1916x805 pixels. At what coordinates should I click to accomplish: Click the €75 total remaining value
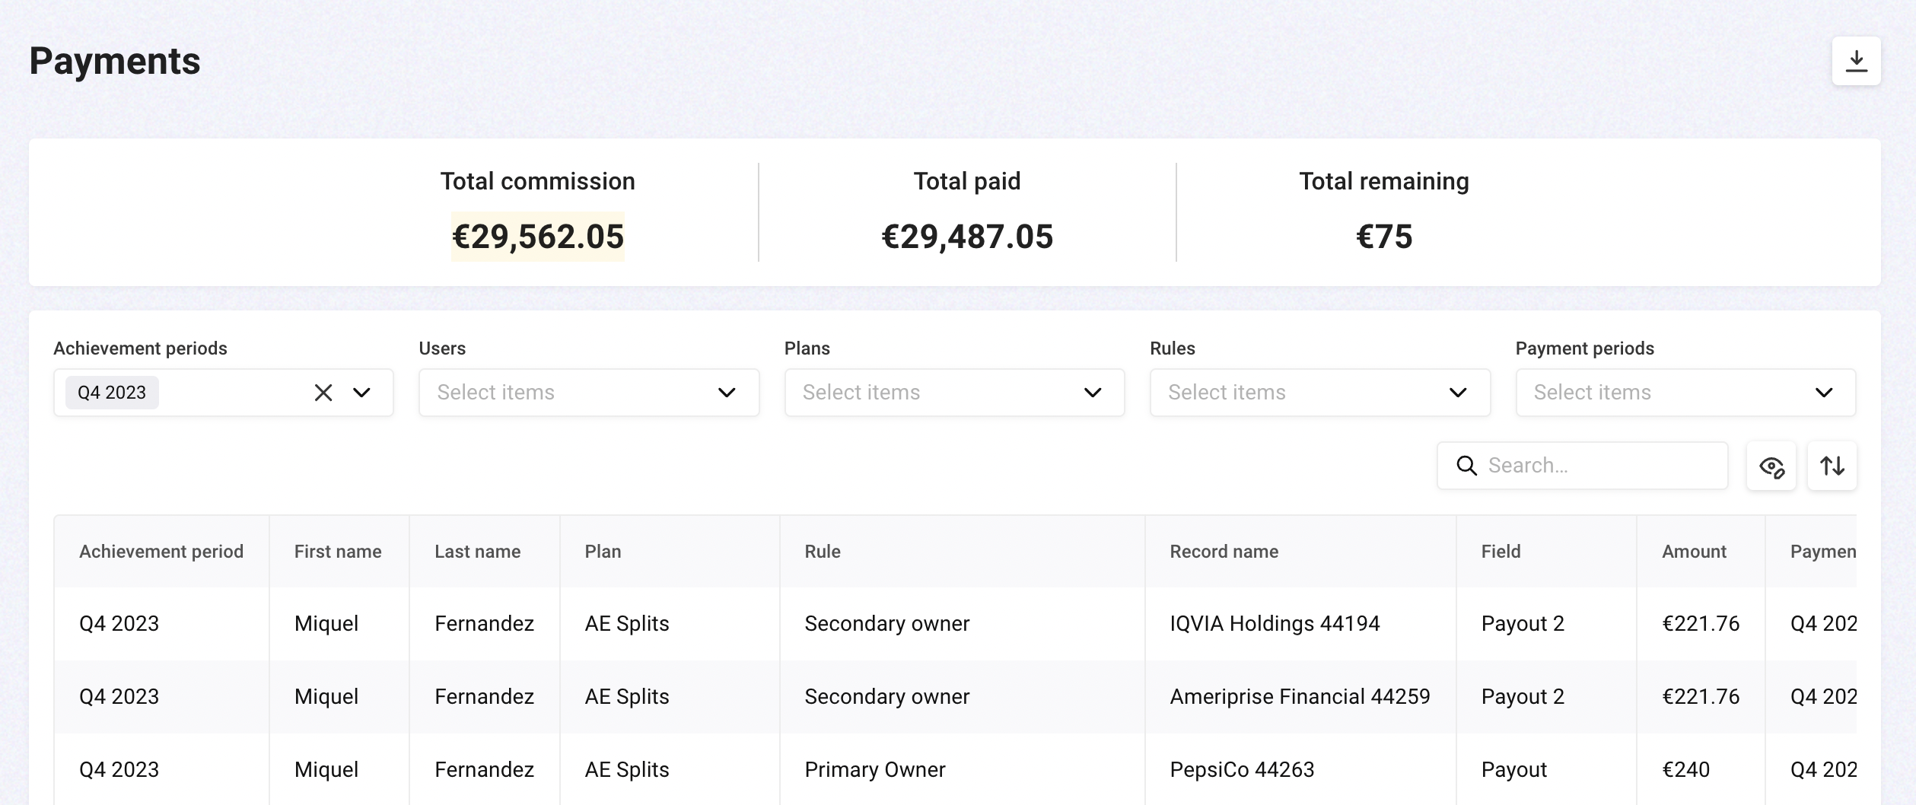(1384, 237)
